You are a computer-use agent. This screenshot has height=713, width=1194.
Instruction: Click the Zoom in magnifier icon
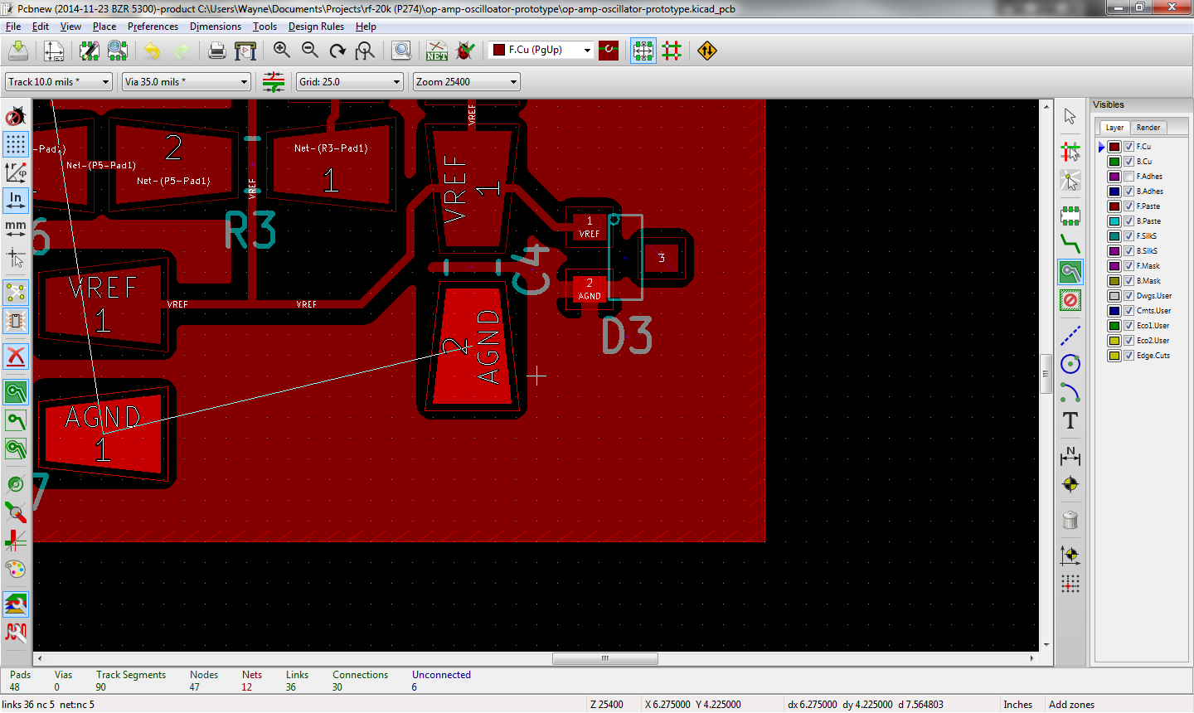(x=282, y=51)
